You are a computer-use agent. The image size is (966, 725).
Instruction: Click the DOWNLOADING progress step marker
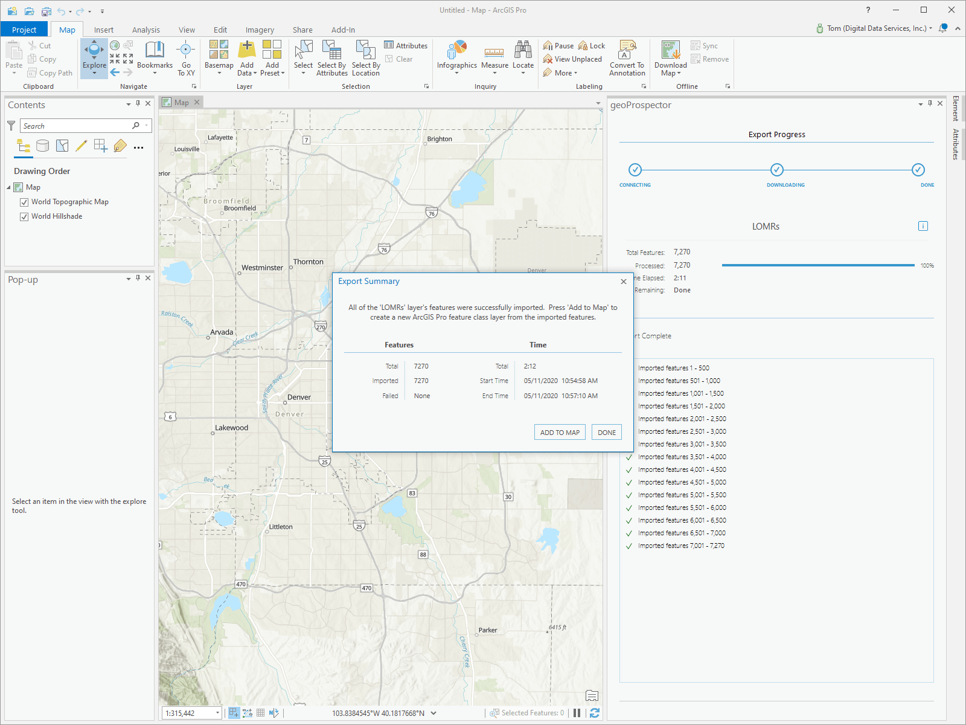click(x=777, y=170)
